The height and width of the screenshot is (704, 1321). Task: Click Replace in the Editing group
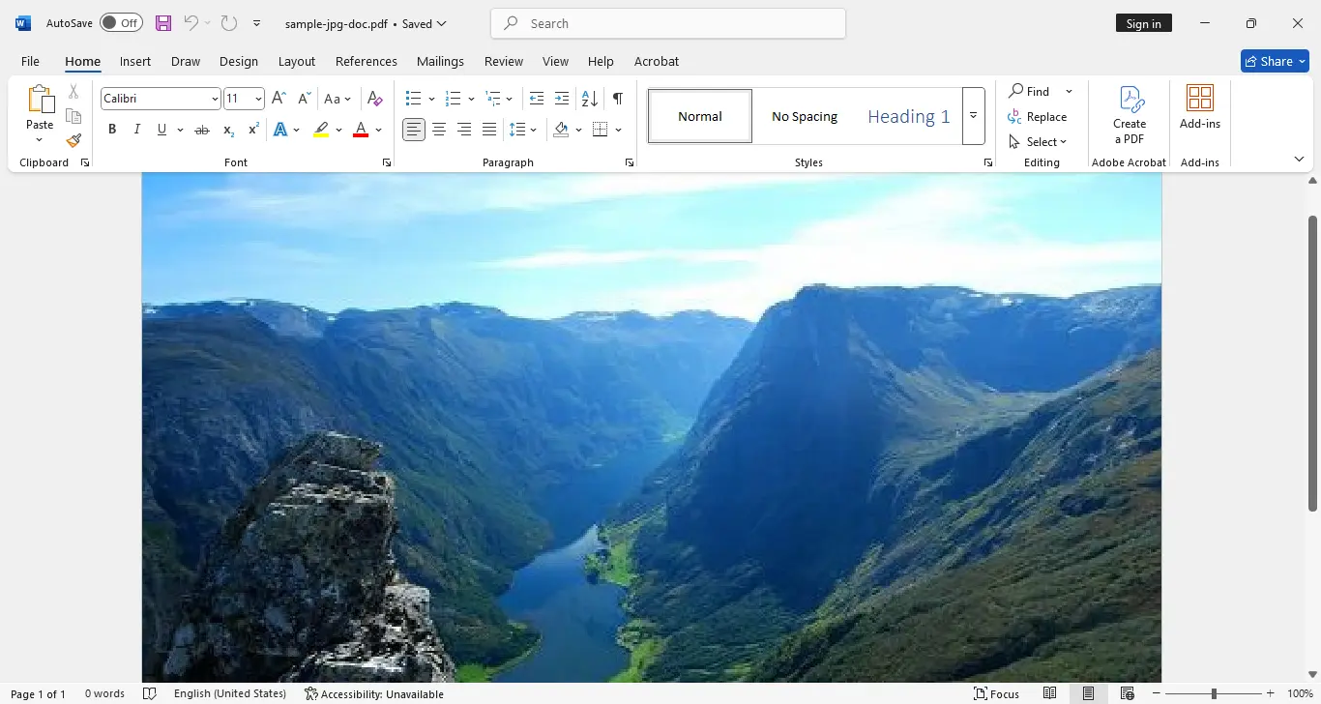click(1038, 117)
